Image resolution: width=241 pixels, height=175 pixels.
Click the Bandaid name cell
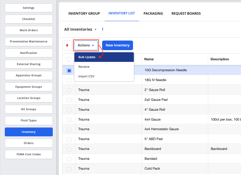pyautogui.click(x=175, y=158)
